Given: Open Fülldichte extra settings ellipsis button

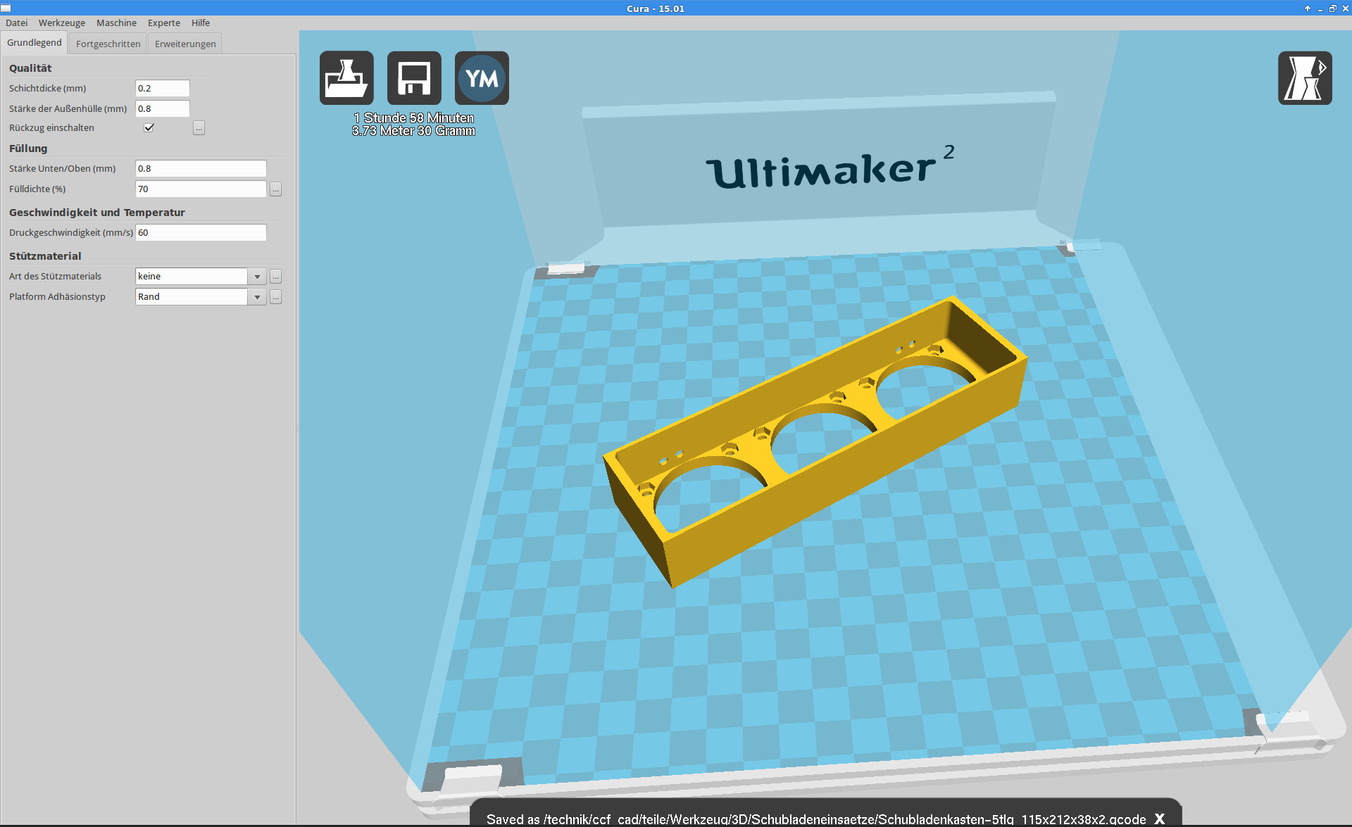Looking at the screenshot, I should pos(275,189).
